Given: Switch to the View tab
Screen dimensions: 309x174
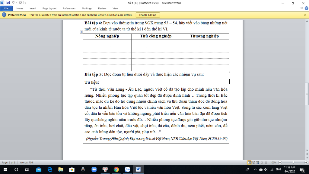Looking at the screenshot, I should tap(116, 8).
